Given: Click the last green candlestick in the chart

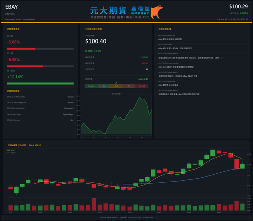Looking at the screenshot, I should [x=242, y=166].
